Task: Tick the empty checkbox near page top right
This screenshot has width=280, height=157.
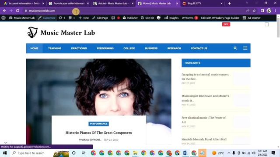Action: (x=266, y=24)
